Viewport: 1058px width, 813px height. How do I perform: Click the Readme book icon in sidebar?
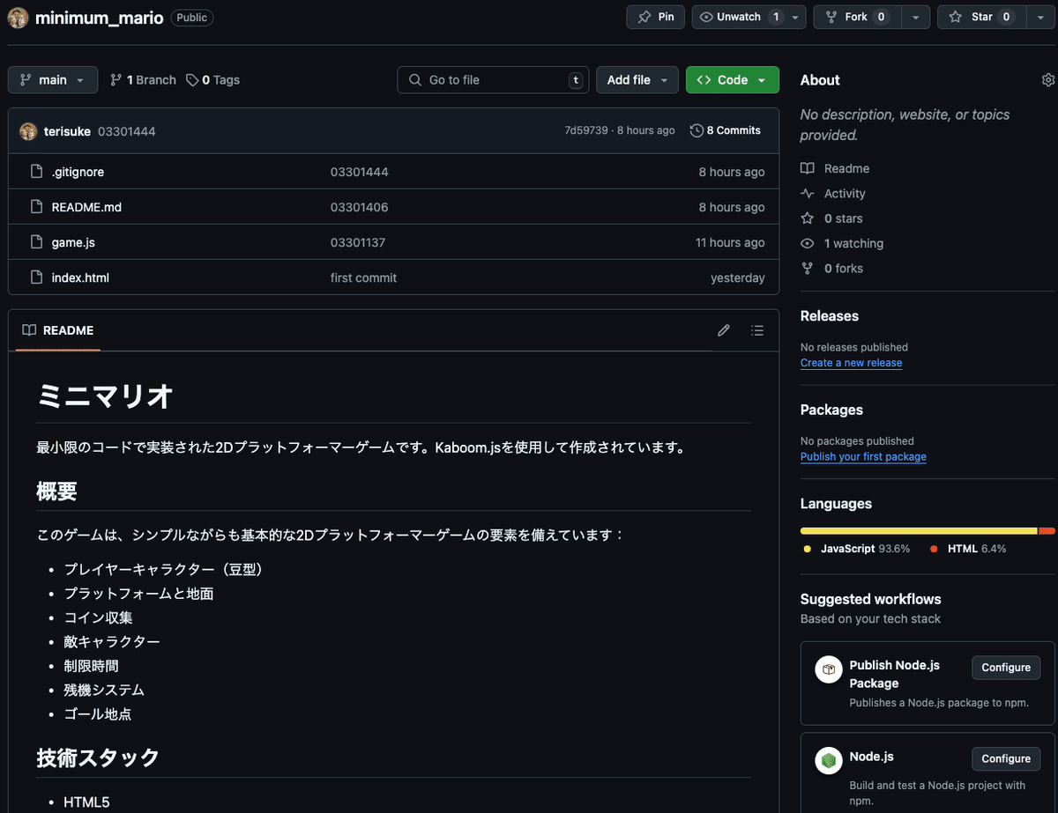(808, 168)
